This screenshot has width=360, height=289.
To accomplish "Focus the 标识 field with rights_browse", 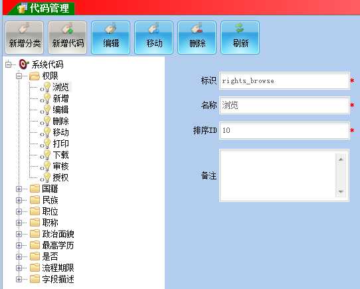I will tap(284, 80).
